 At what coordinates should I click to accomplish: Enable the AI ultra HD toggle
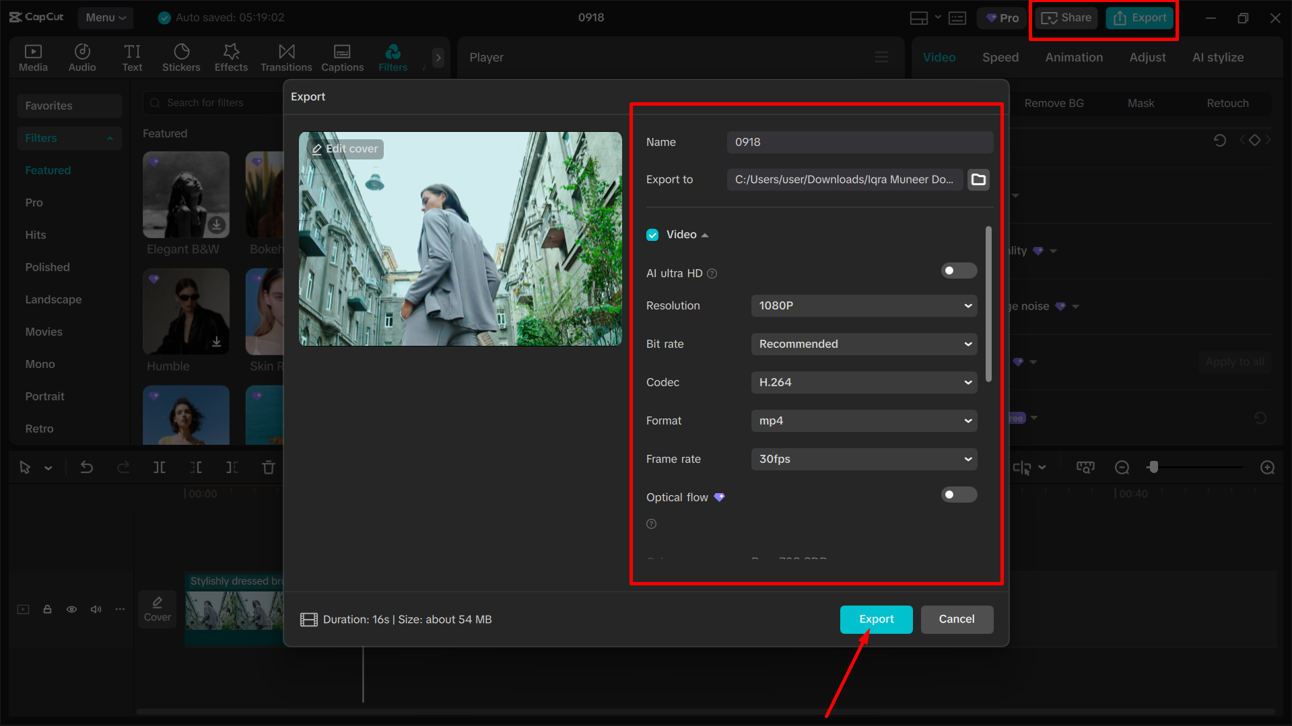pyautogui.click(x=958, y=270)
